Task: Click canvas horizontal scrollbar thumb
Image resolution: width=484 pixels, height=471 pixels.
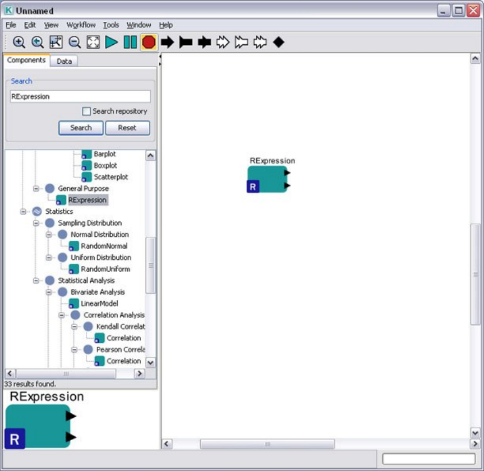Action: (x=268, y=444)
